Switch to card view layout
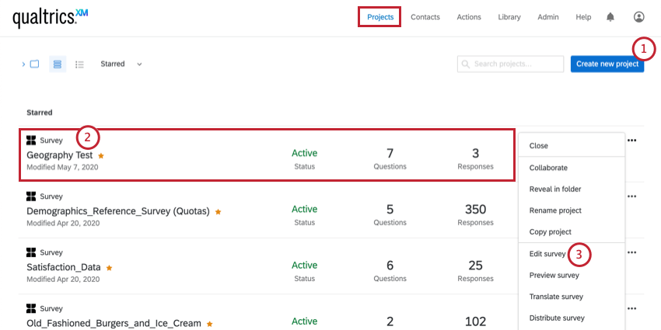The image size is (661, 330). pos(58,64)
